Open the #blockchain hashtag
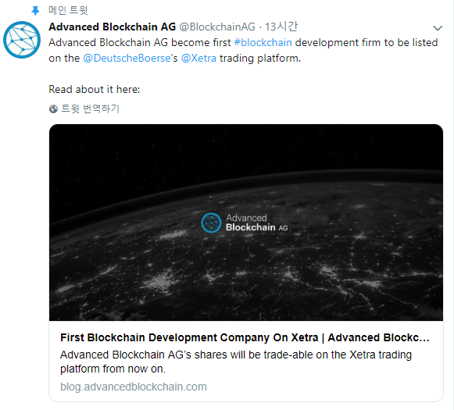 pos(263,42)
